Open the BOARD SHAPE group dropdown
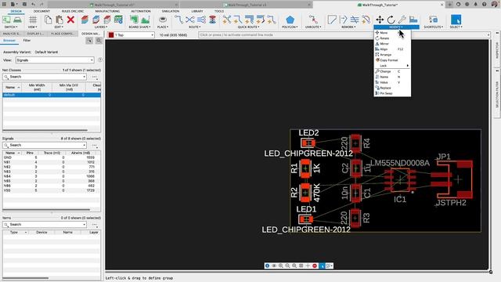 pyautogui.click(x=139, y=27)
